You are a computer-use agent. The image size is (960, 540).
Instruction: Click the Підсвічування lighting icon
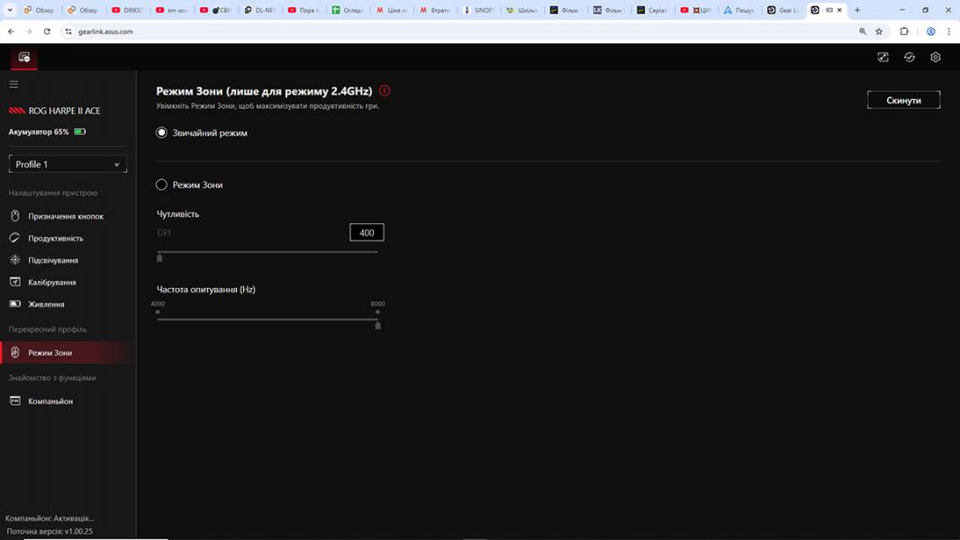14,260
